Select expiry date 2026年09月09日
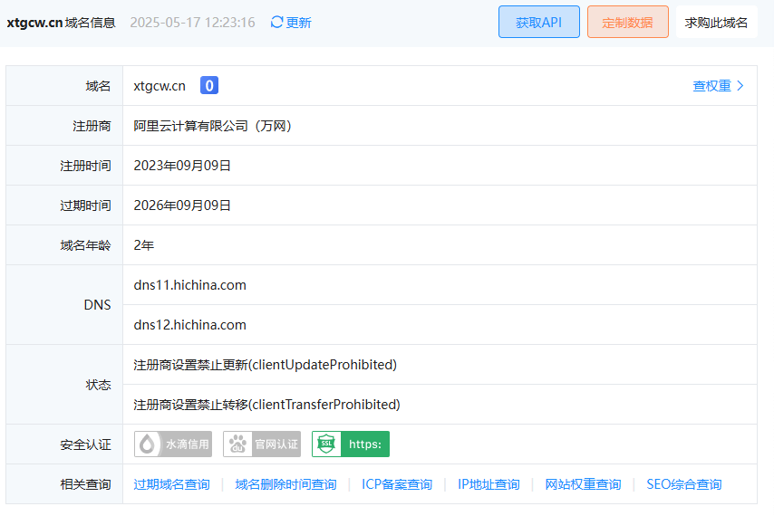Image resolution: width=774 pixels, height=516 pixels. [x=182, y=205]
